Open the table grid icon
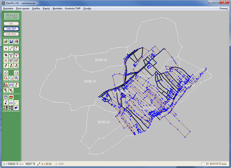Image resolution: width=231 pixels, height=168 pixels. coord(6,97)
